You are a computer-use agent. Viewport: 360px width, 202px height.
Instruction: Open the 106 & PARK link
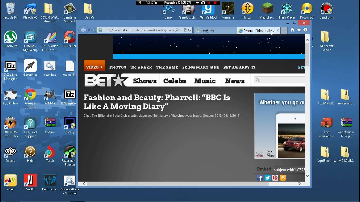click(x=141, y=67)
